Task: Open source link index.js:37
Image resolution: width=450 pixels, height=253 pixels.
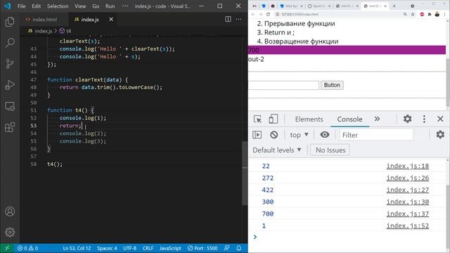Action: tap(408, 214)
